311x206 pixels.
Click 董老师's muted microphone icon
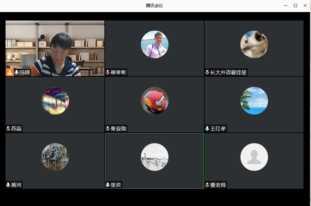207,185
